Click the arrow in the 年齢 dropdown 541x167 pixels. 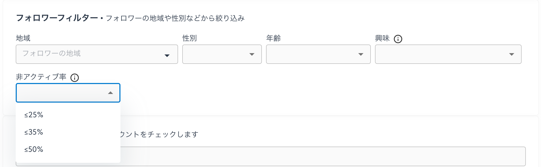click(x=361, y=54)
